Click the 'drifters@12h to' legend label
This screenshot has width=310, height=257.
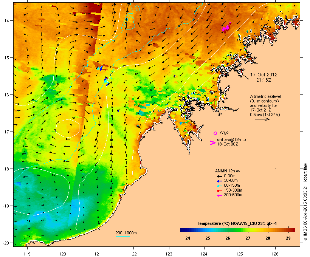231,139
